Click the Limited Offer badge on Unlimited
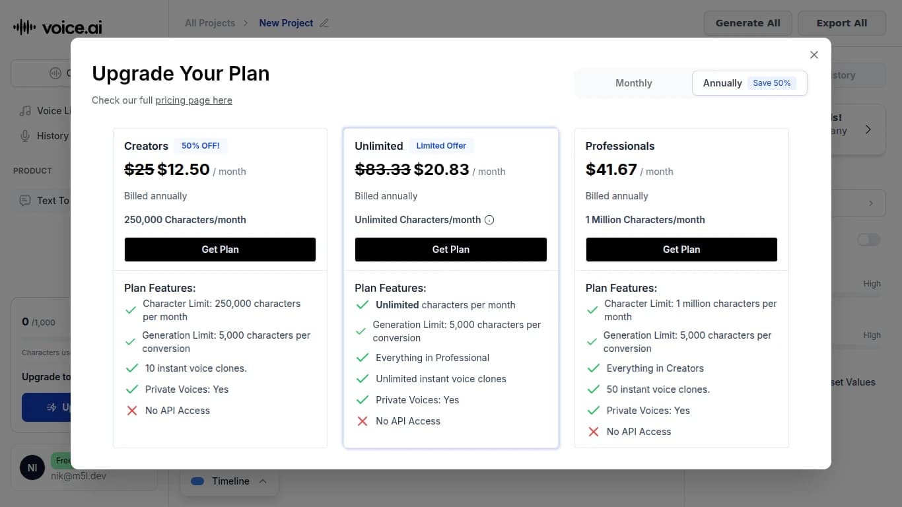This screenshot has height=507, width=902. [441, 146]
